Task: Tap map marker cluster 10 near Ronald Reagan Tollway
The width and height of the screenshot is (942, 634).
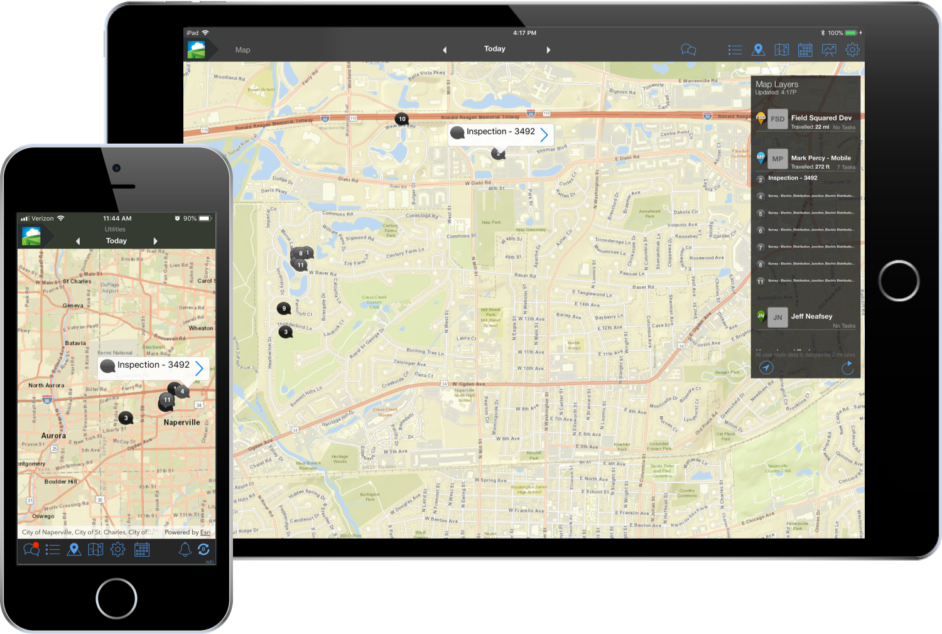Action: point(401,119)
